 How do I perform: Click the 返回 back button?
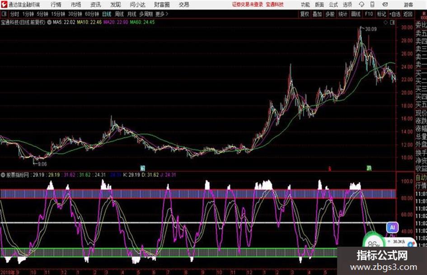[x=408, y=14]
